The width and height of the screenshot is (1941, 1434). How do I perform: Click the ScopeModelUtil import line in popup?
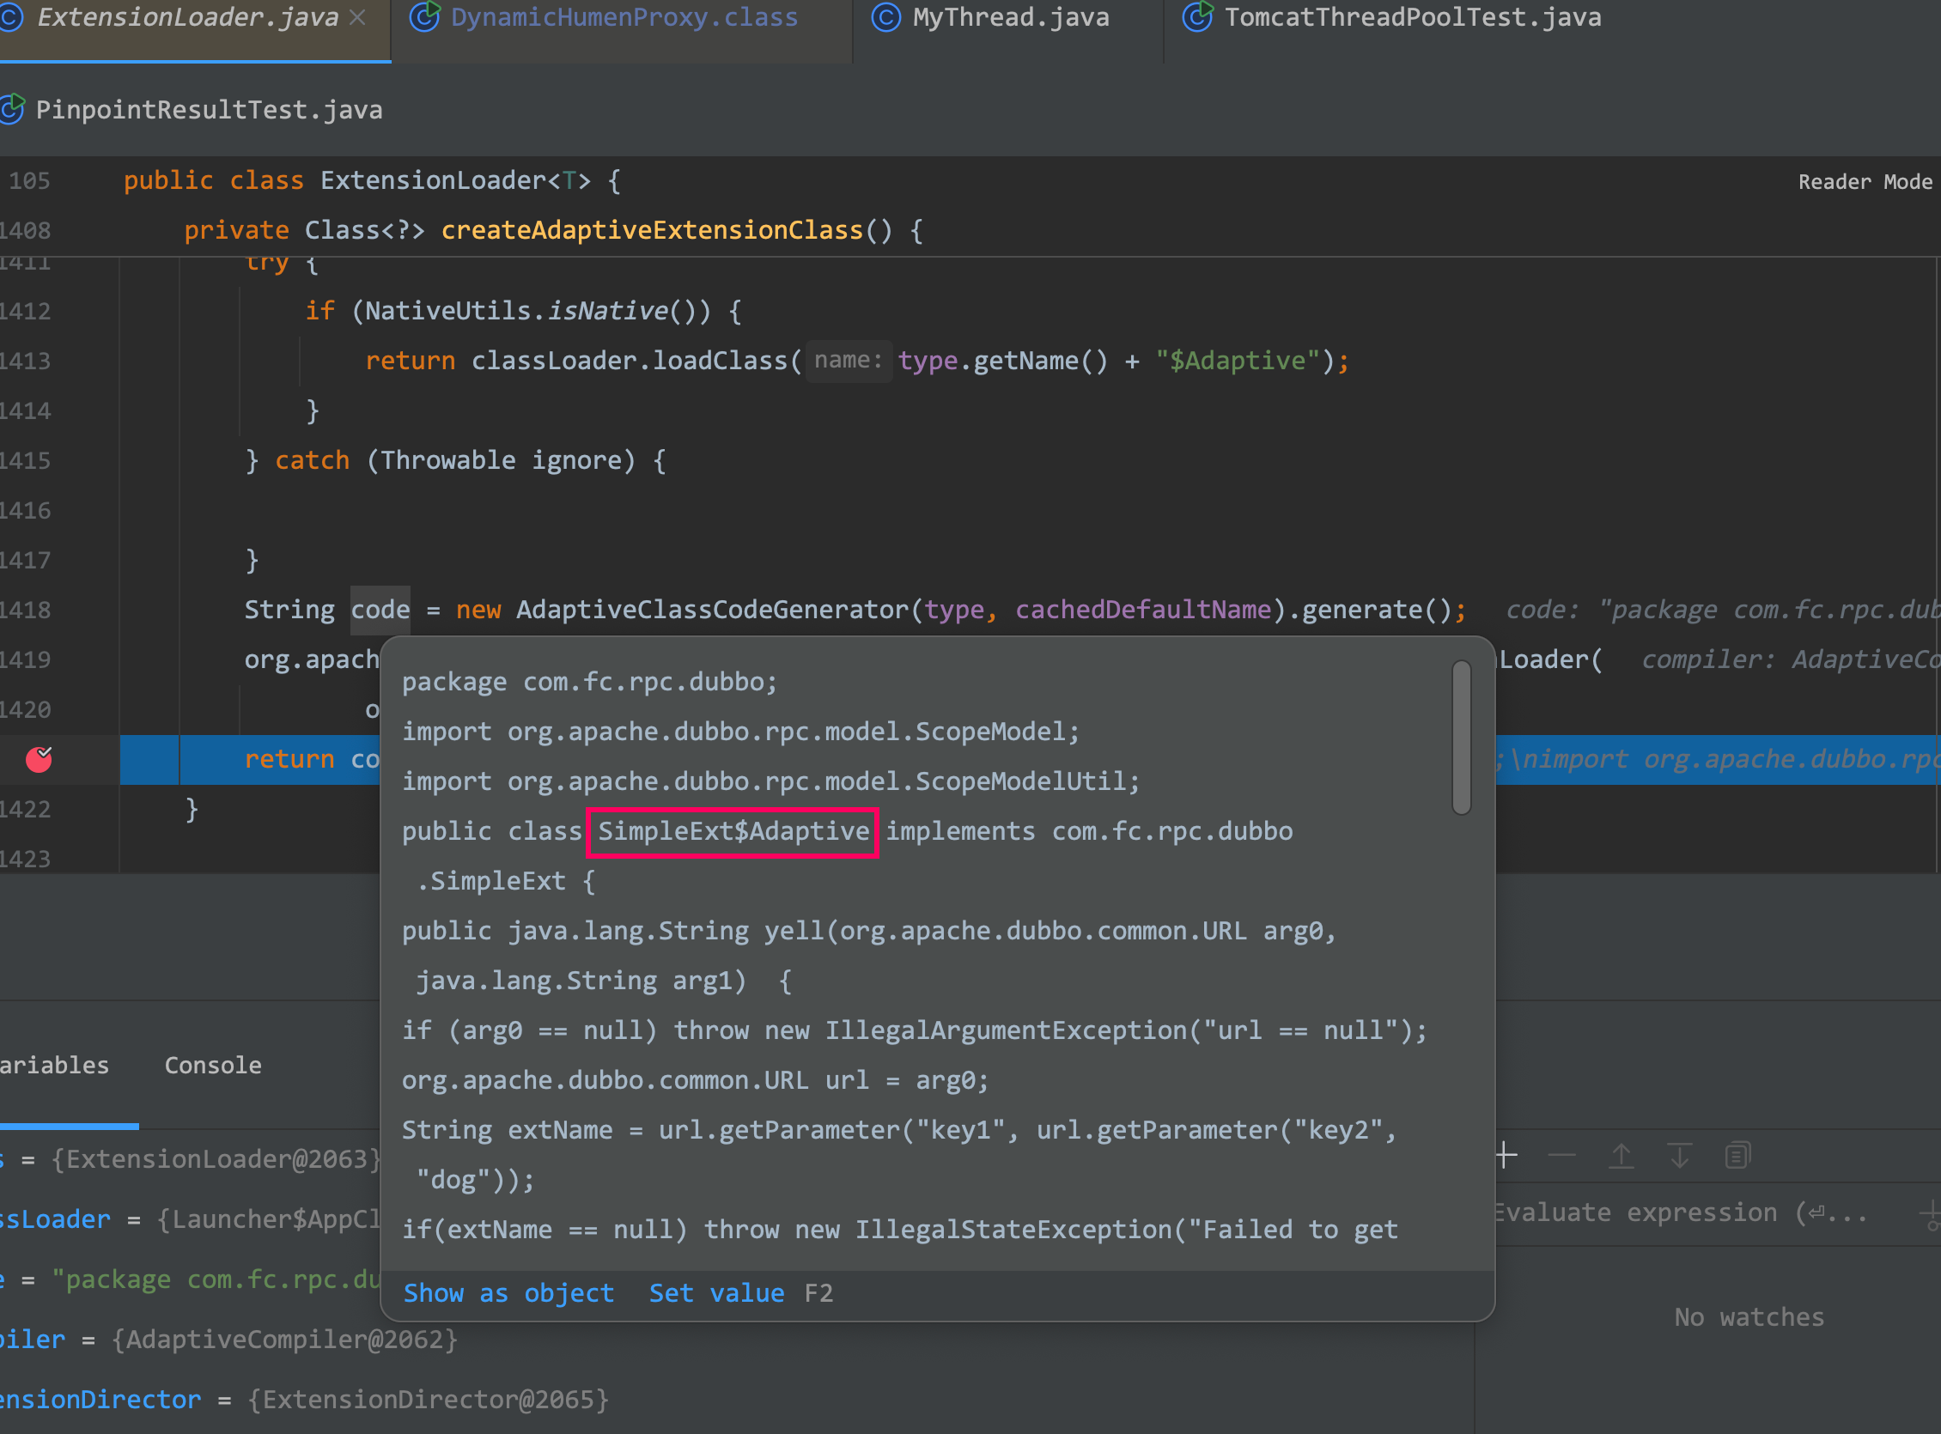tap(771, 782)
